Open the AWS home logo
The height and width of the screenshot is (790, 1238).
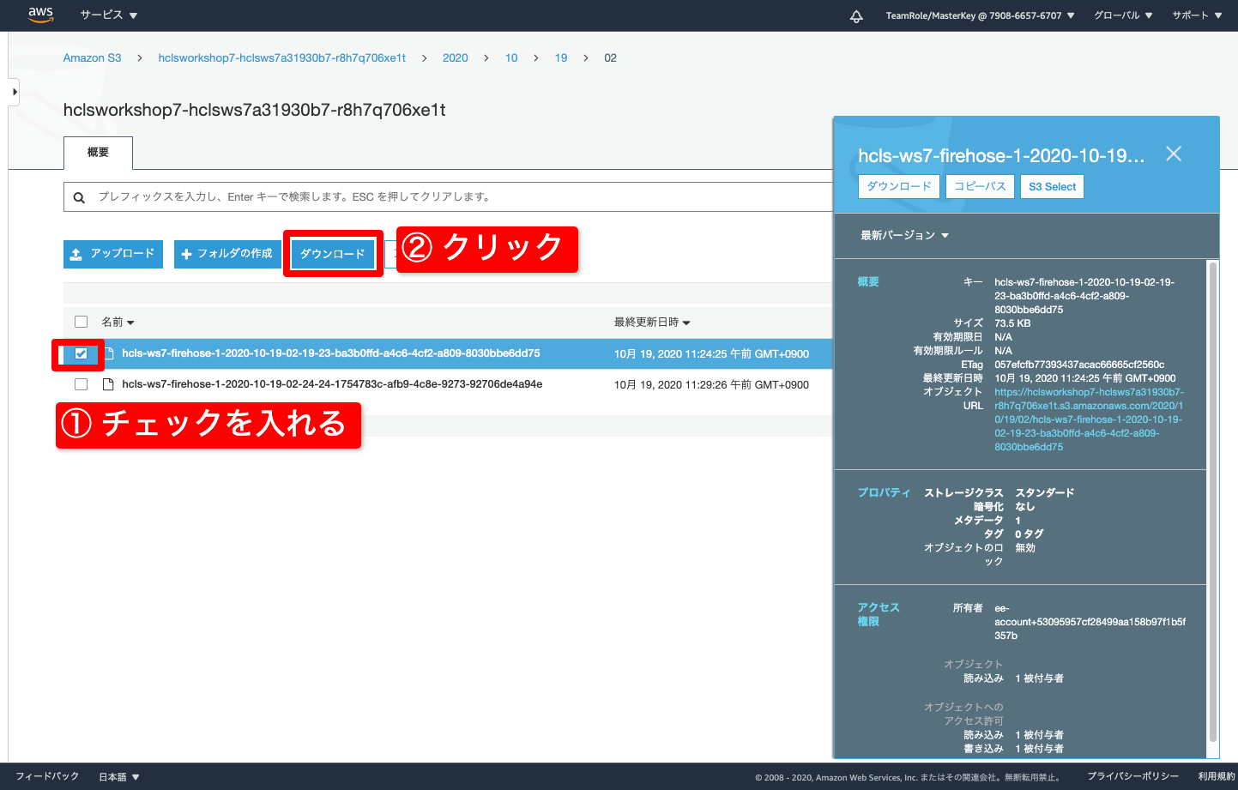coord(40,15)
